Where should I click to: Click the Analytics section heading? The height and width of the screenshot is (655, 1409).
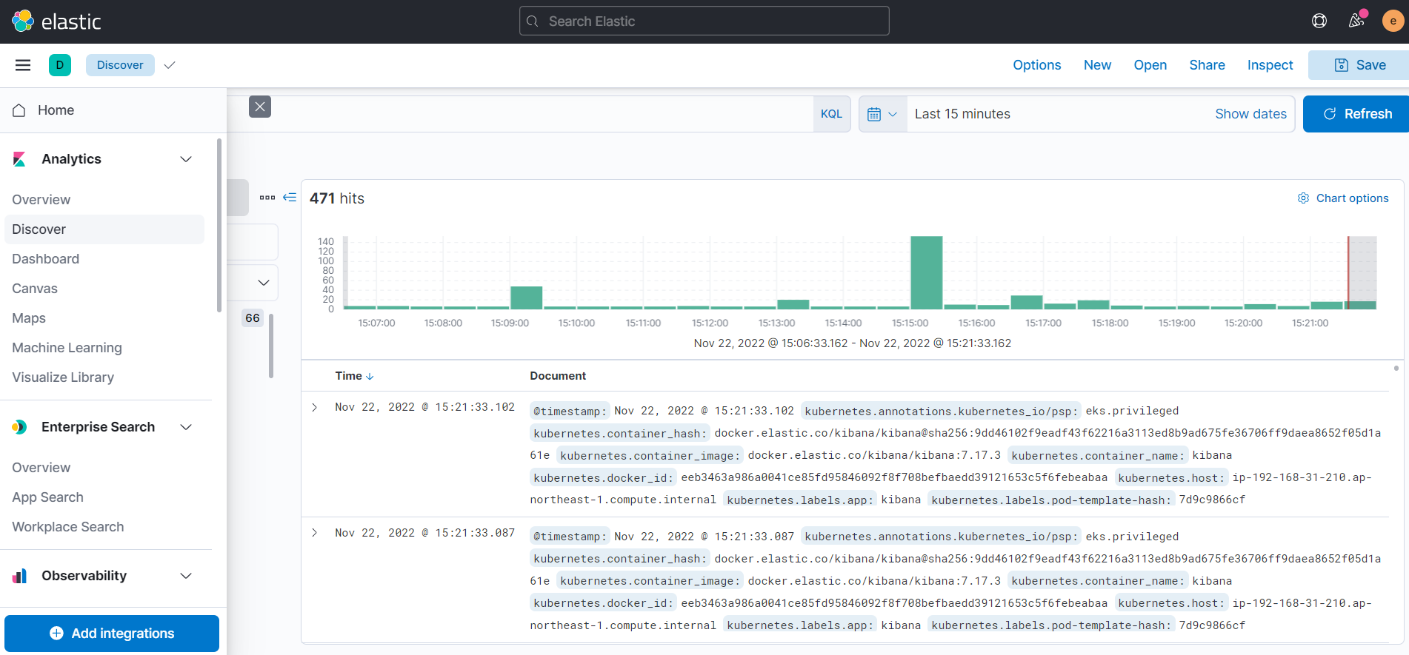coord(72,159)
